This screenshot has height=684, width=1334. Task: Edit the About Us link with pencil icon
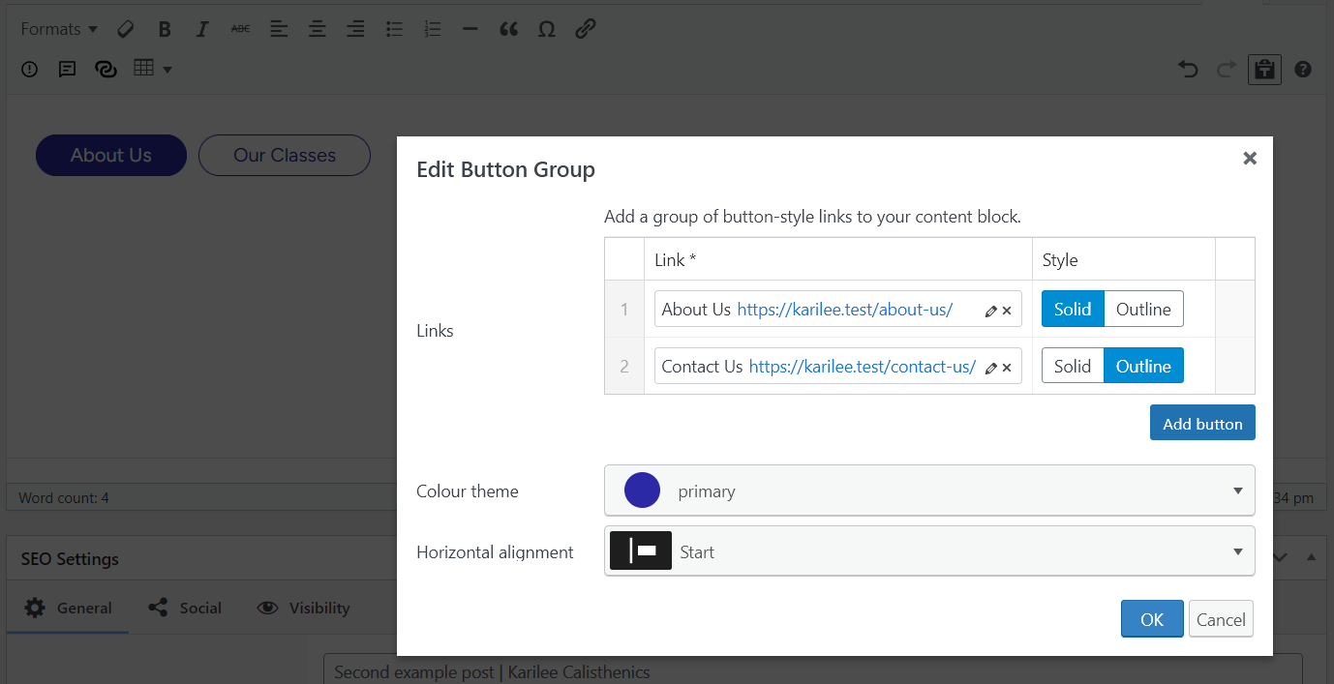click(x=990, y=311)
